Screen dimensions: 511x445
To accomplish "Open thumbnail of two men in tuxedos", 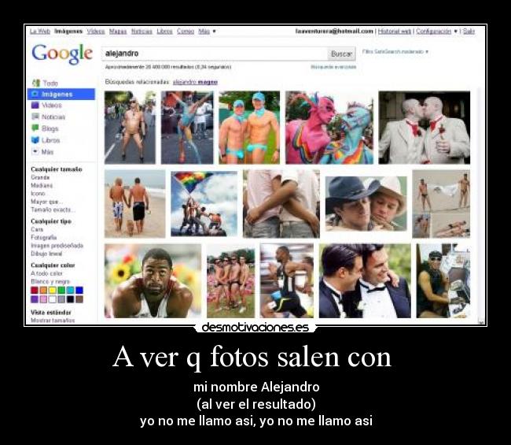I will (365, 280).
